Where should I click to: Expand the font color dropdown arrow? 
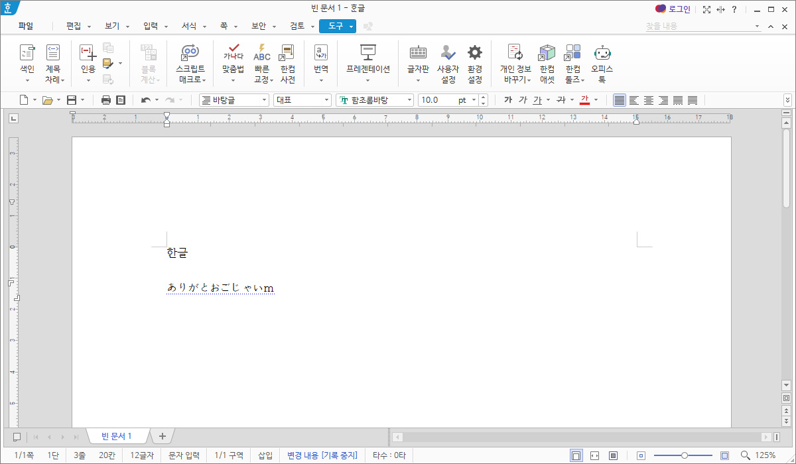click(596, 100)
